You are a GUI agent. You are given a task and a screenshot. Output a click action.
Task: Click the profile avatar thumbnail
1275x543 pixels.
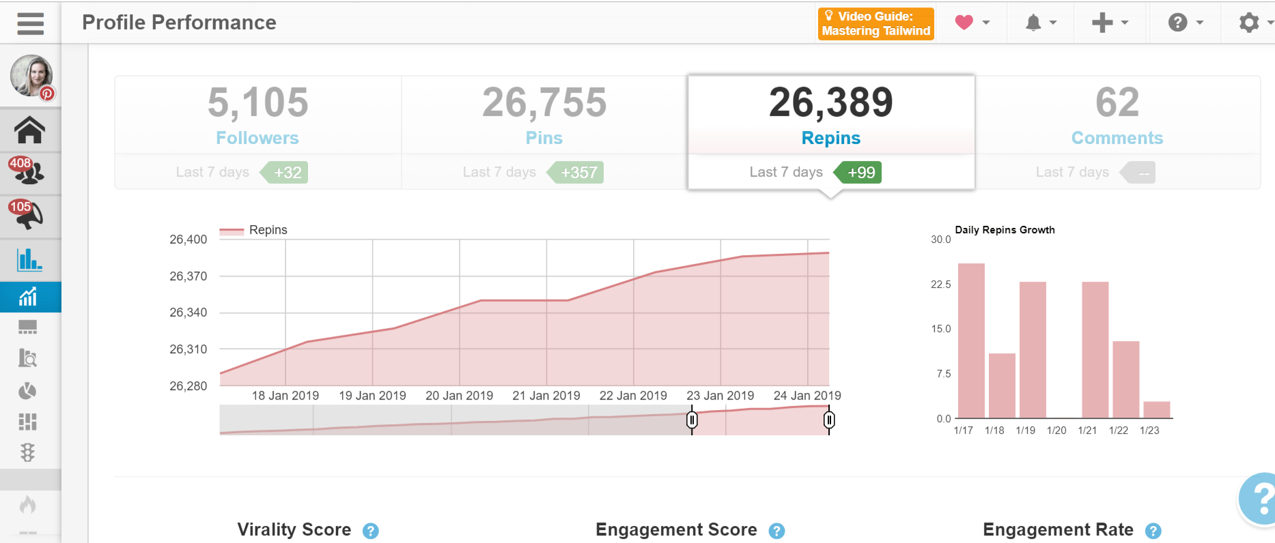click(31, 76)
